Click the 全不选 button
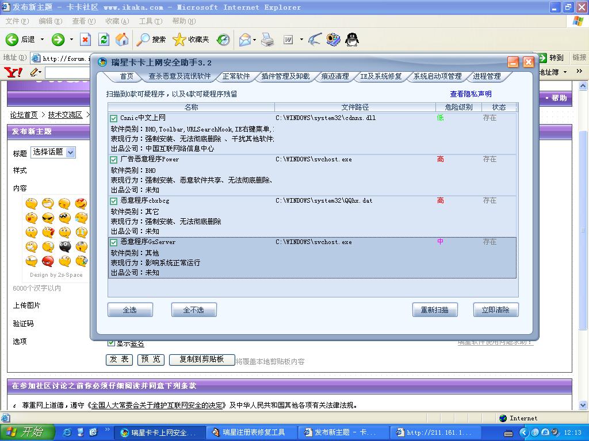The width and height of the screenshot is (589, 441). pyautogui.click(x=194, y=310)
